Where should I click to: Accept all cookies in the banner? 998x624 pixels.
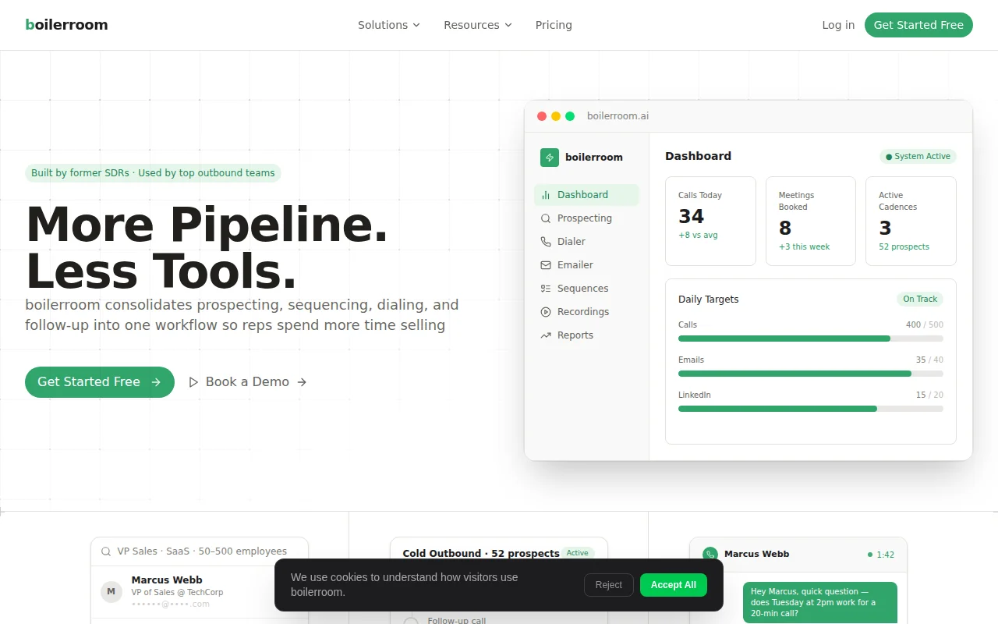(x=674, y=585)
